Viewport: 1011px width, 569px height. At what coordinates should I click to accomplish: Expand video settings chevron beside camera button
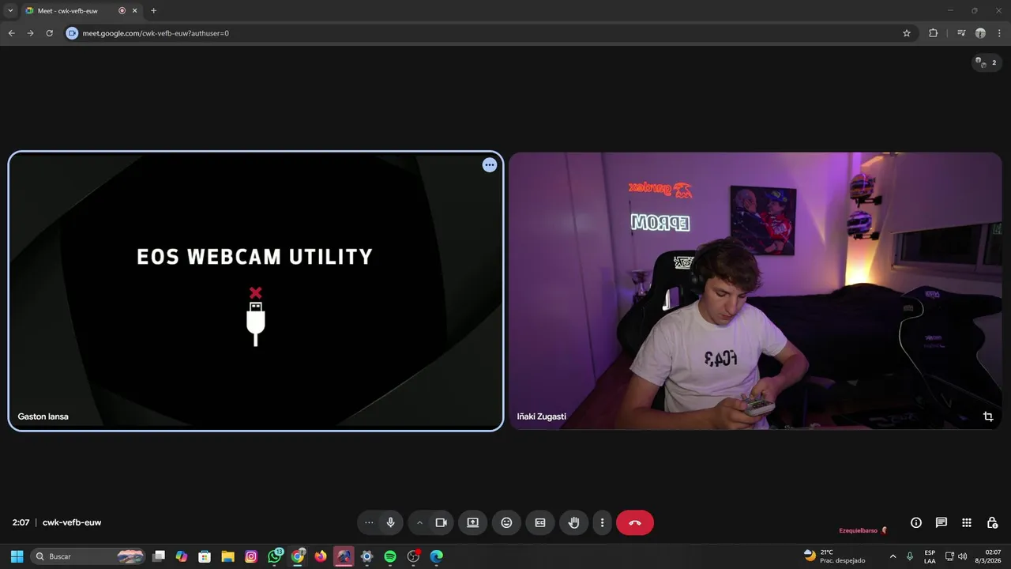tap(419, 522)
